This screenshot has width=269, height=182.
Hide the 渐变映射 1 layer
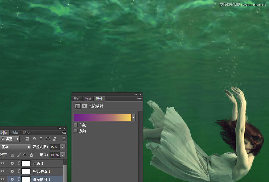(3, 179)
